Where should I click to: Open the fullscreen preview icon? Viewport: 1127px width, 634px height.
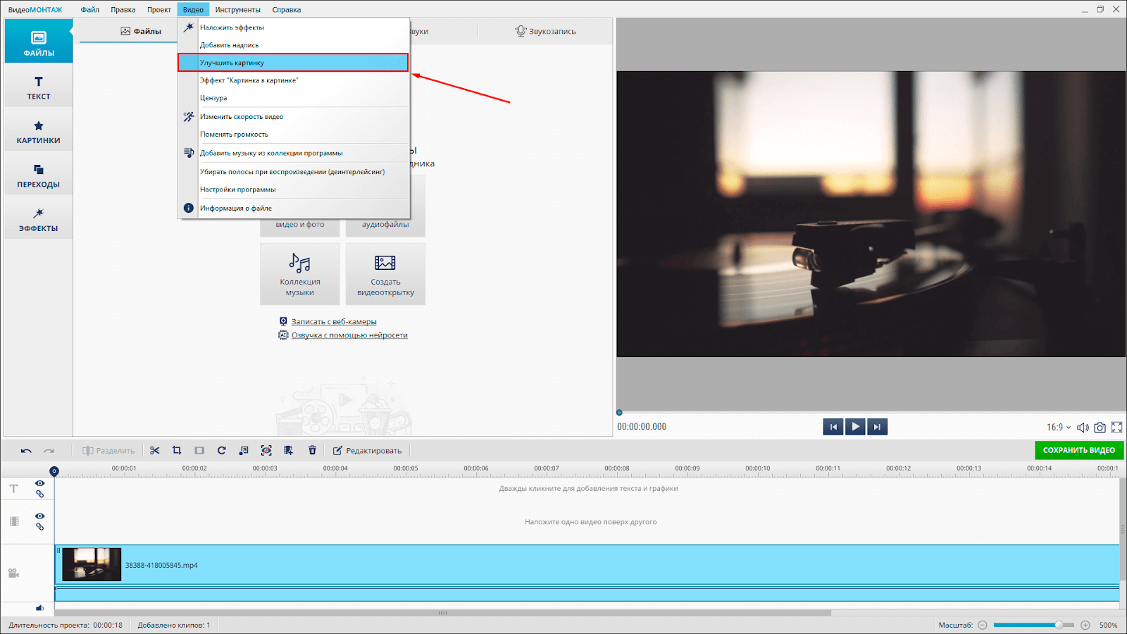(x=1116, y=427)
